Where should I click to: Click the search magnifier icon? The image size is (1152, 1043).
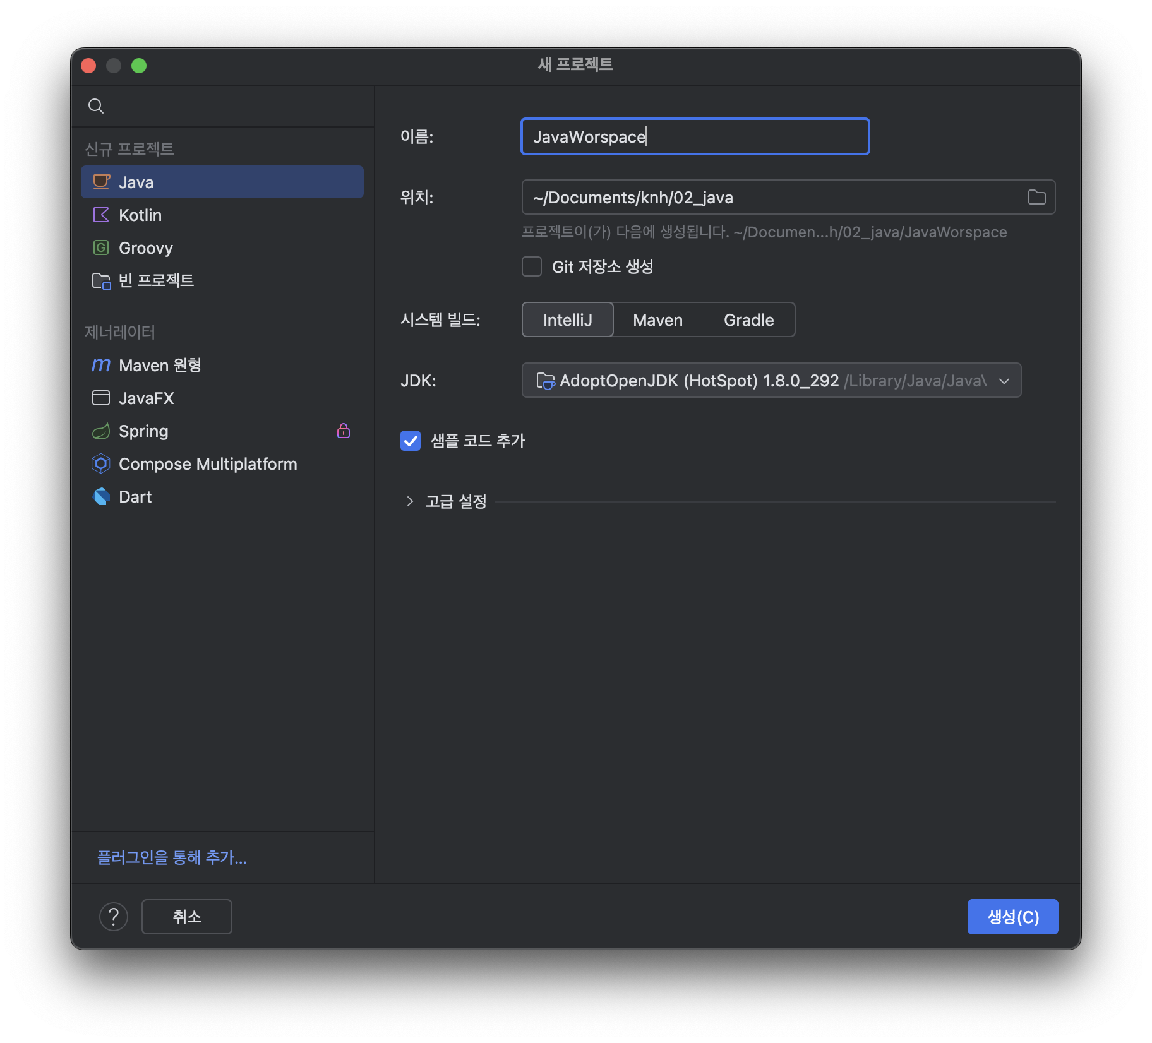pyautogui.click(x=96, y=106)
